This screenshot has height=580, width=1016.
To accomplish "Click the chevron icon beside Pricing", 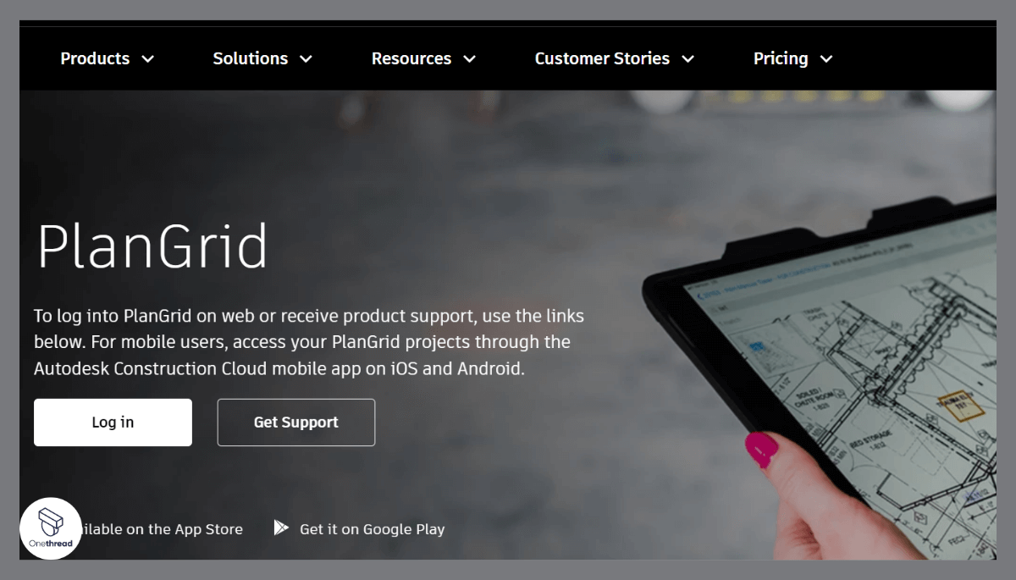I will click(825, 59).
